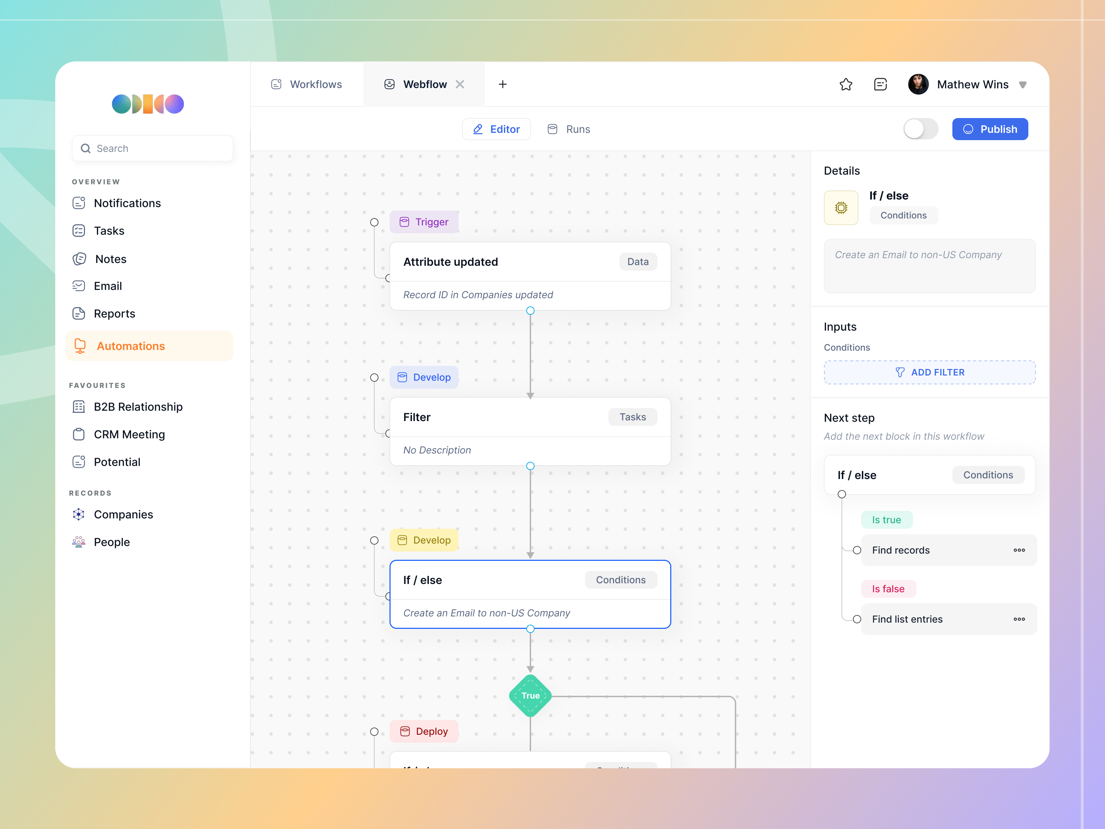Click the Search field in the sidebar
The height and width of the screenshot is (829, 1105).
click(x=152, y=148)
